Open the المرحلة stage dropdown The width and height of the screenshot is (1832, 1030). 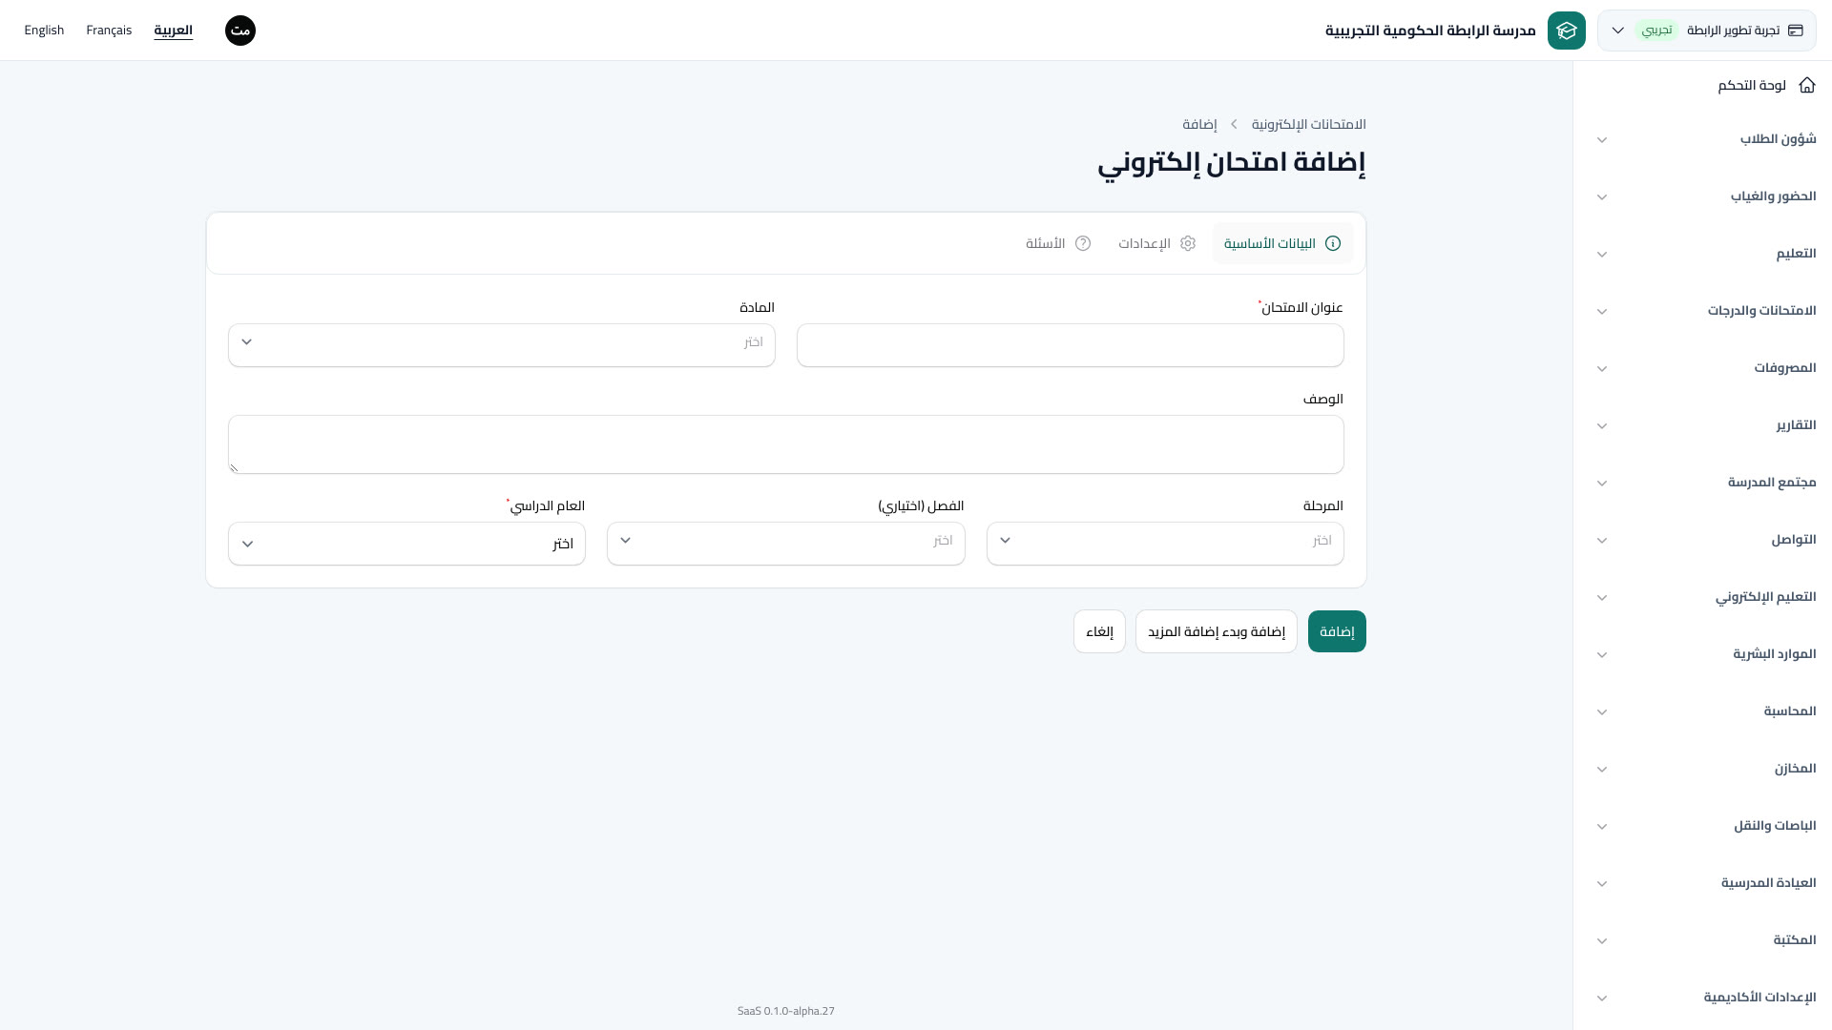tap(1165, 543)
